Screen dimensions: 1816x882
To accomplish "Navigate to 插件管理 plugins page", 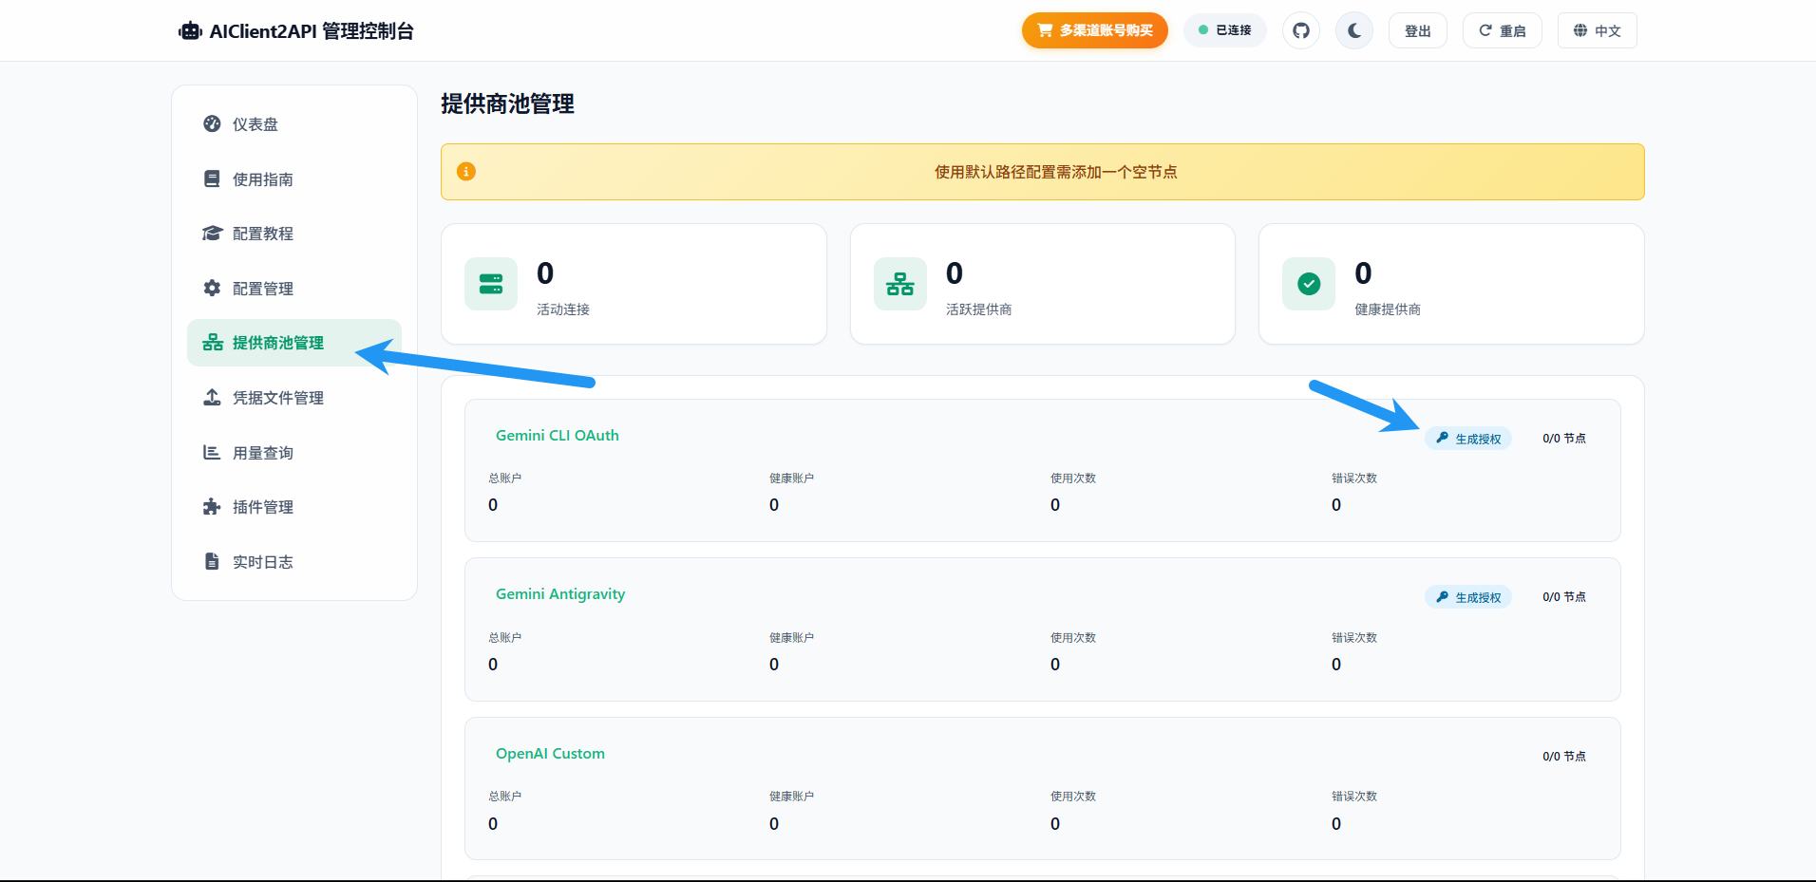I will pyautogui.click(x=262, y=507).
